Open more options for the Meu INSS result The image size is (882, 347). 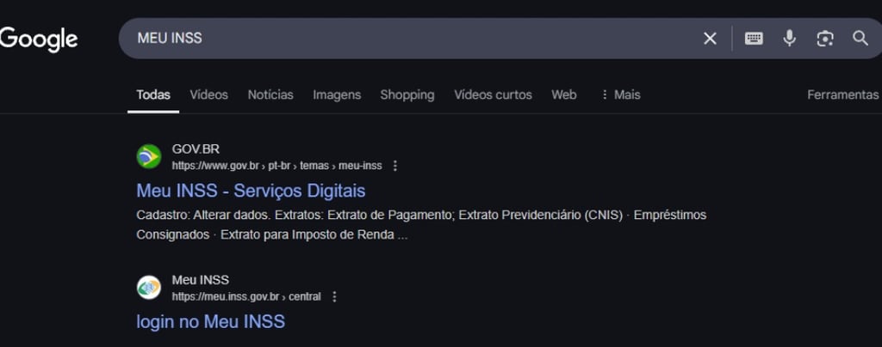point(334,296)
